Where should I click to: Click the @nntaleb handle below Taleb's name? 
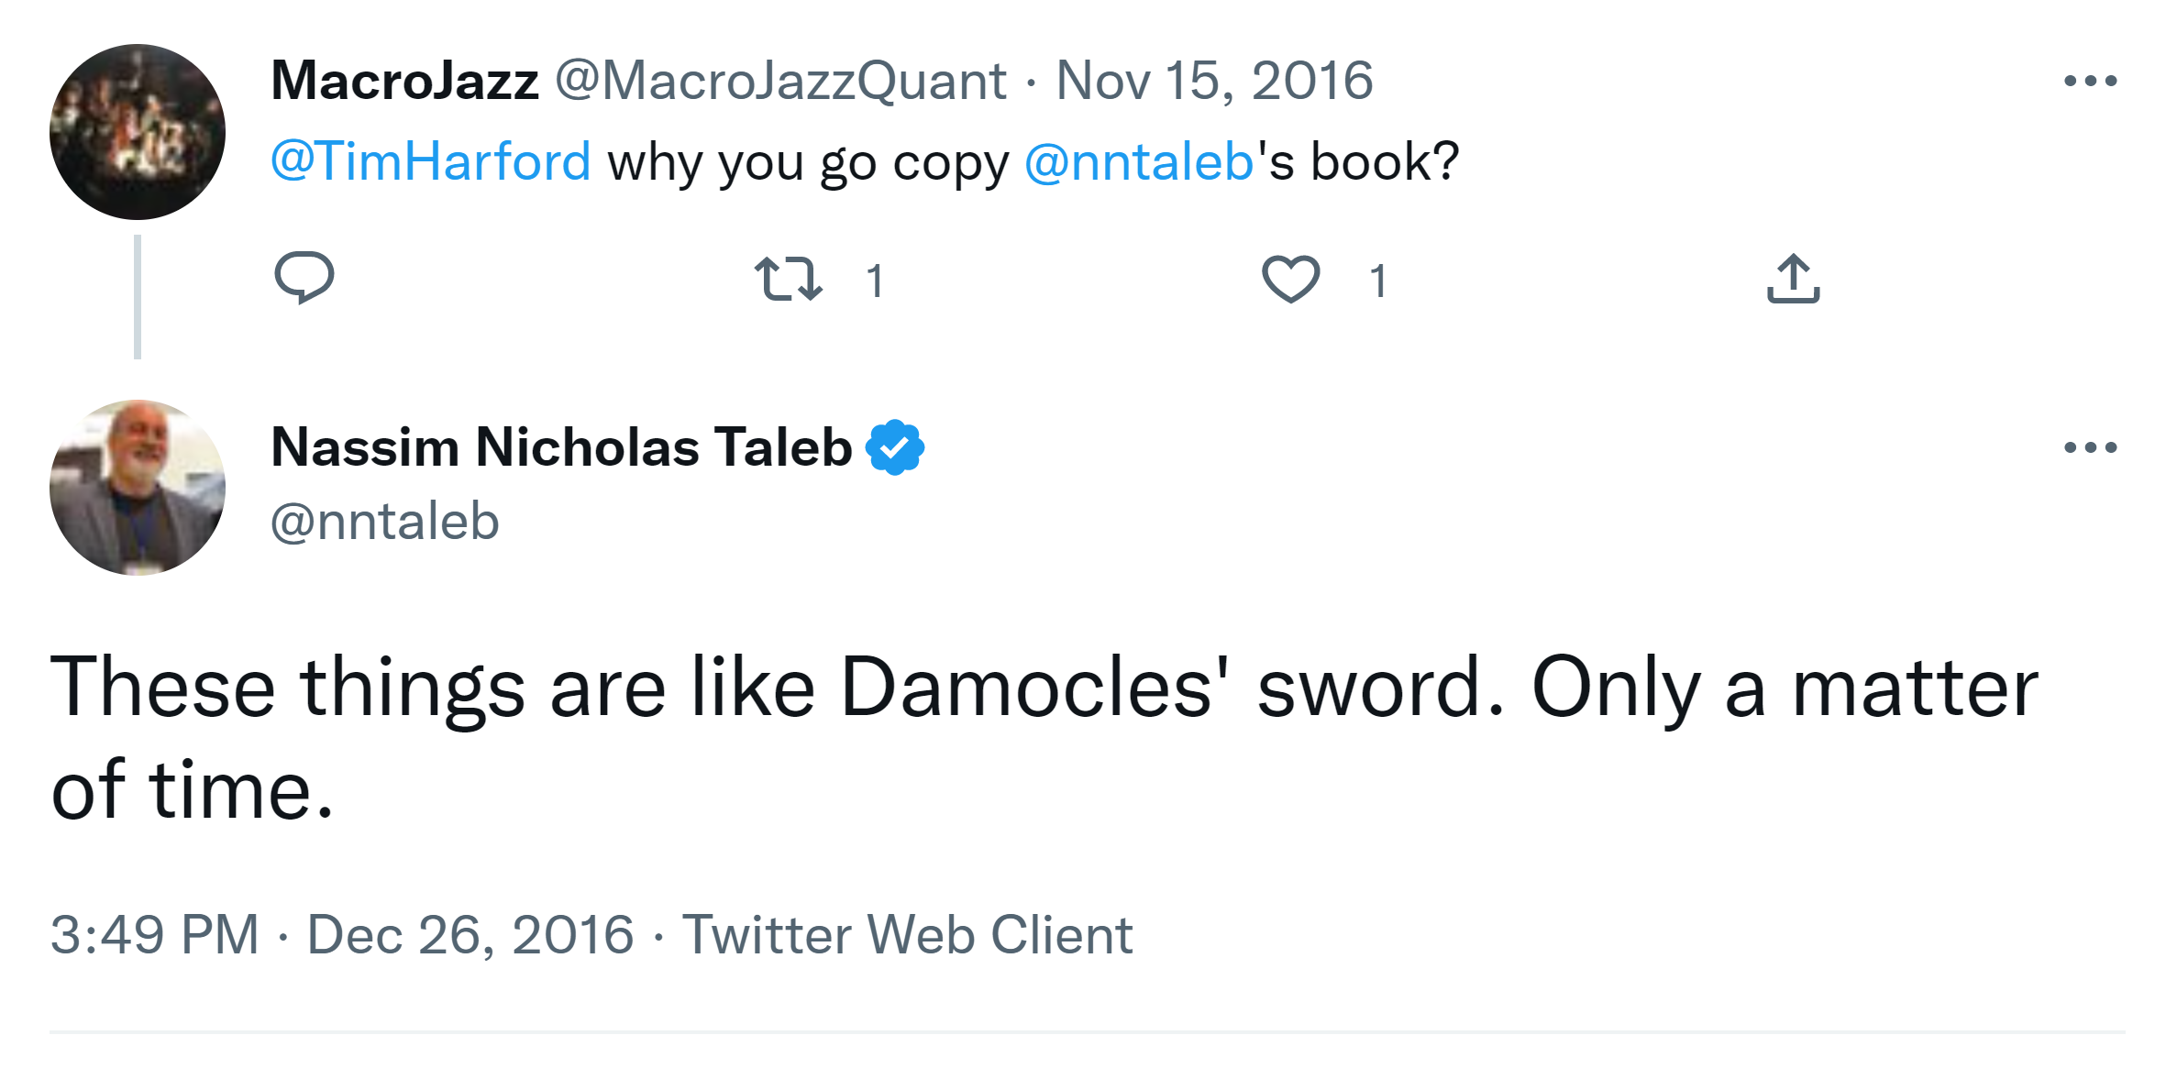click(x=384, y=522)
